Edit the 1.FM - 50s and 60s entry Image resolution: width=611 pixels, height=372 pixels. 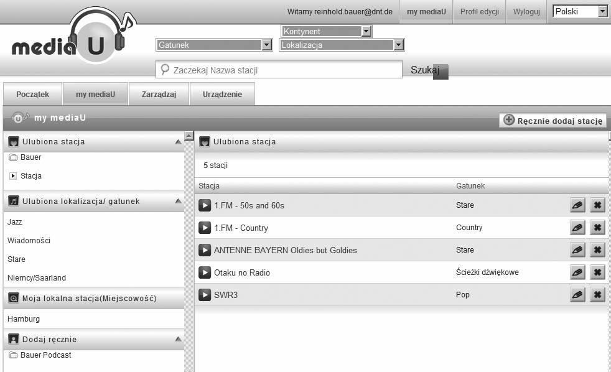(x=577, y=205)
